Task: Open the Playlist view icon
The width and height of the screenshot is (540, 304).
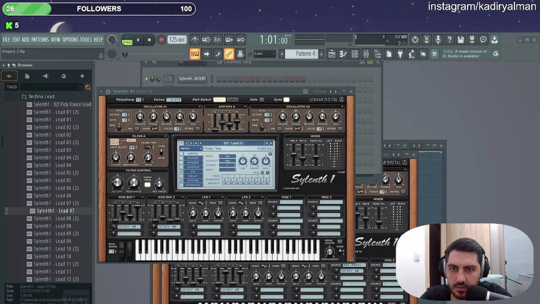Action: (332, 54)
